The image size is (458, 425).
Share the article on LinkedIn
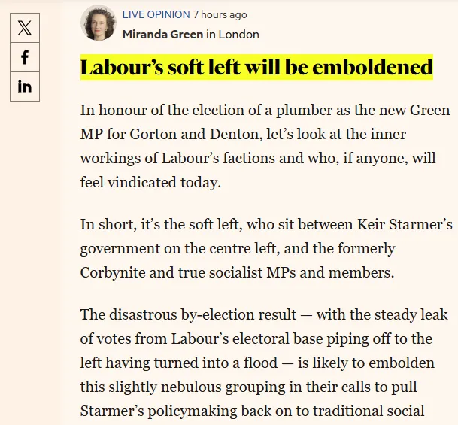click(25, 87)
